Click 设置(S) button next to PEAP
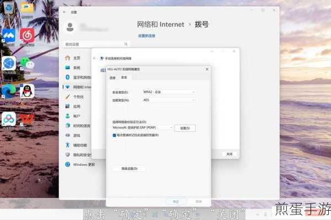 (x=185, y=128)
